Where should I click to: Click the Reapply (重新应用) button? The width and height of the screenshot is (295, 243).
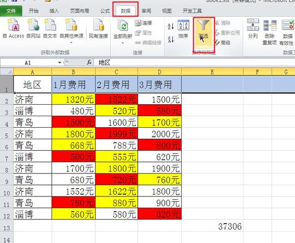pos(227,33)
